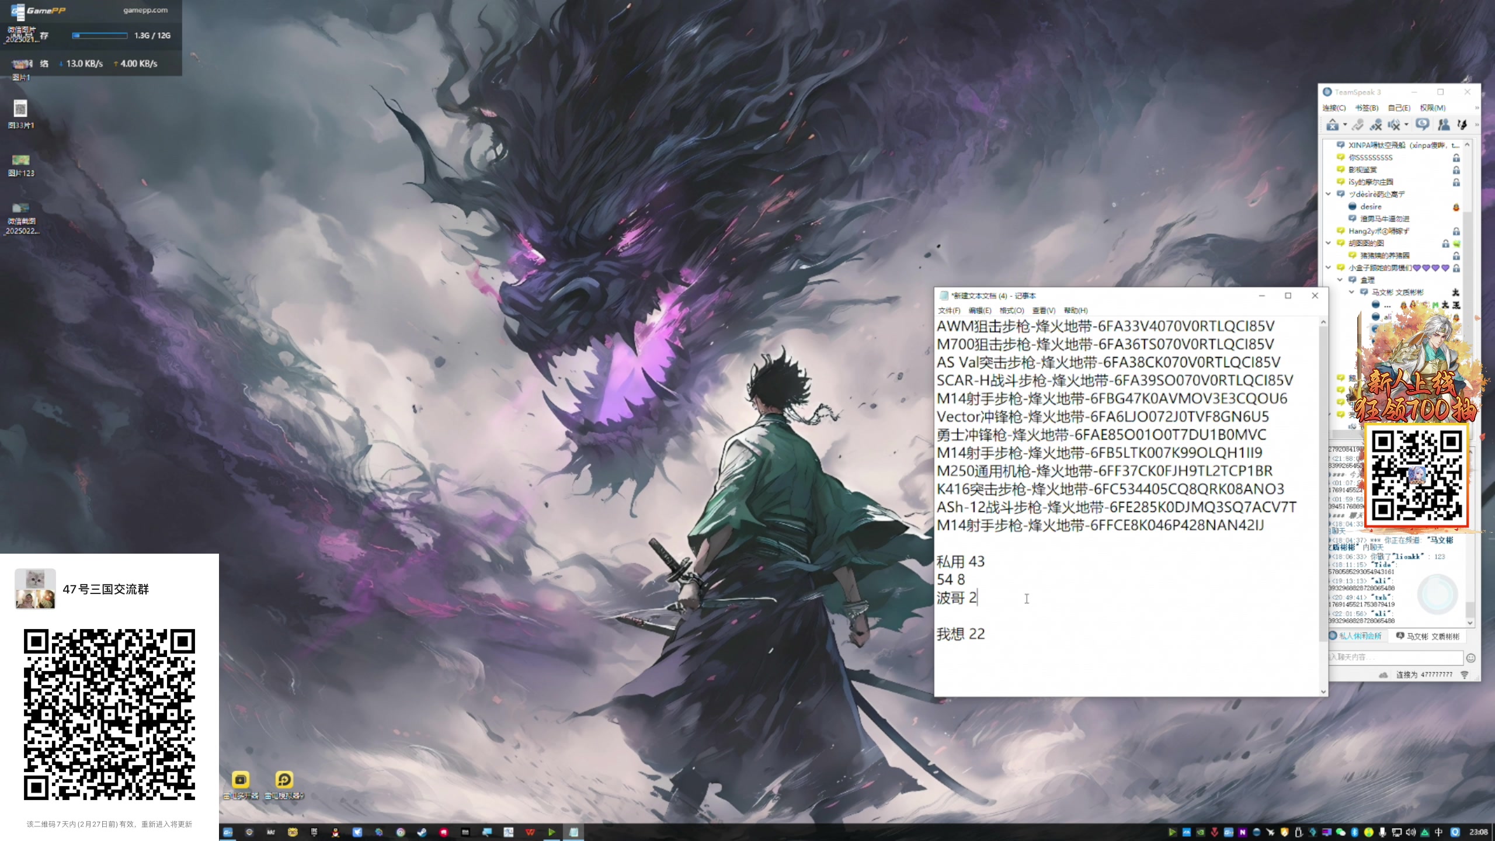
Task: Switch to the 马文彬 文质彬彬 chat tab
Action: 1427,636
